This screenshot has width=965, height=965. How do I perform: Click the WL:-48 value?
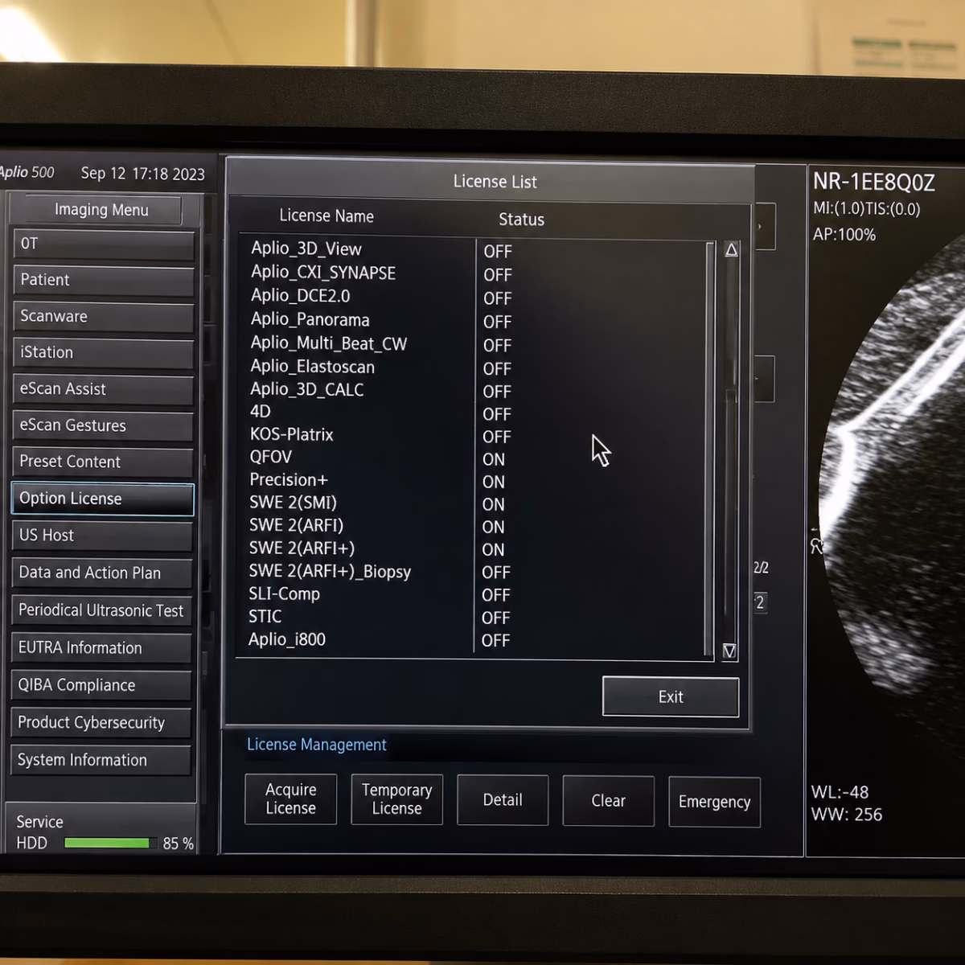(840, 792)
